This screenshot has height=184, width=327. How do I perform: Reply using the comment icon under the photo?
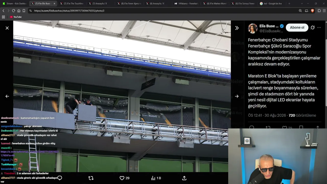60,178
